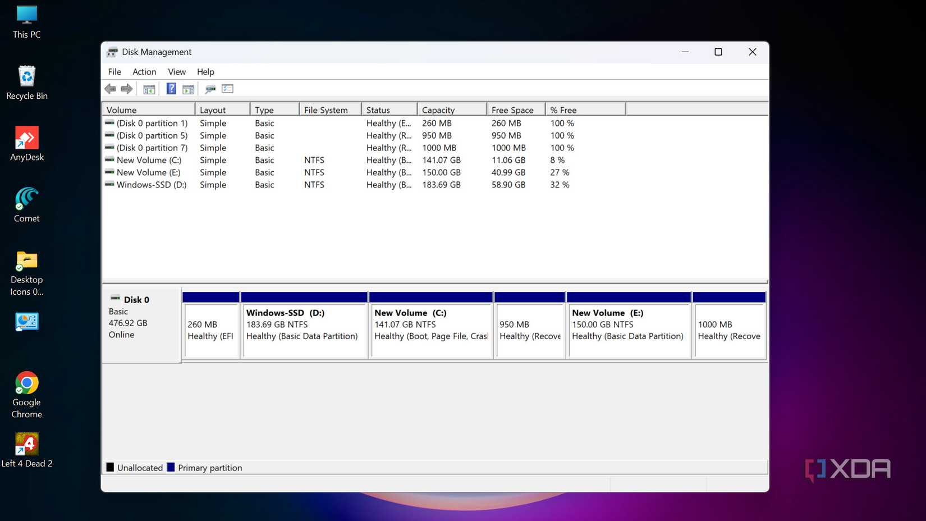Select the Google Chrome desktop icon
Screen dimensions: 926x521
coord(27,395)
